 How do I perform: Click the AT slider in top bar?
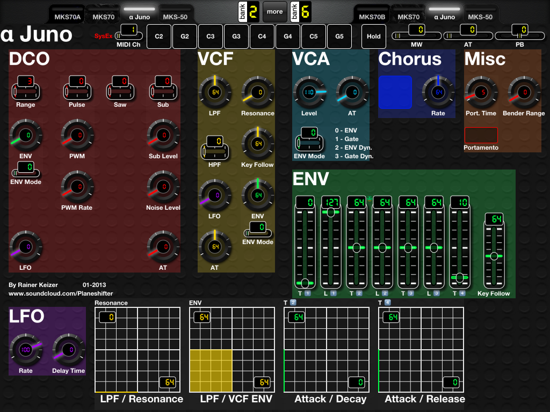468,33
